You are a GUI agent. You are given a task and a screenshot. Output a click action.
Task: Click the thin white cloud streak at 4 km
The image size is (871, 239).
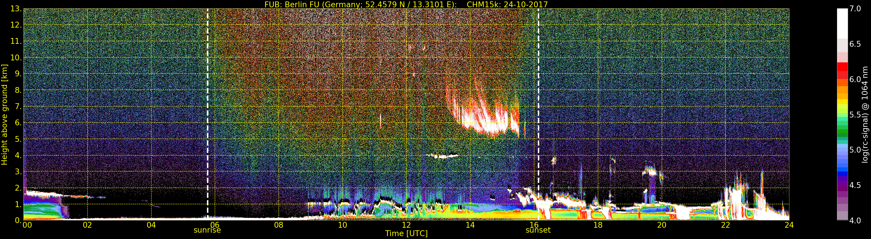(443, 156)
